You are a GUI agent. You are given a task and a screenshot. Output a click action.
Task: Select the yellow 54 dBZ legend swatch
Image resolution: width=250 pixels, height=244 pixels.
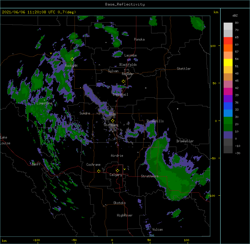pyautogui.click(x=228, y=62)
